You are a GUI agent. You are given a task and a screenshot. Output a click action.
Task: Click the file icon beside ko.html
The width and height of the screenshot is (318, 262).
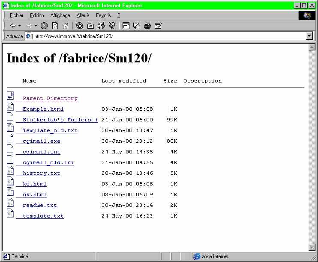click(x=10, y=181)
